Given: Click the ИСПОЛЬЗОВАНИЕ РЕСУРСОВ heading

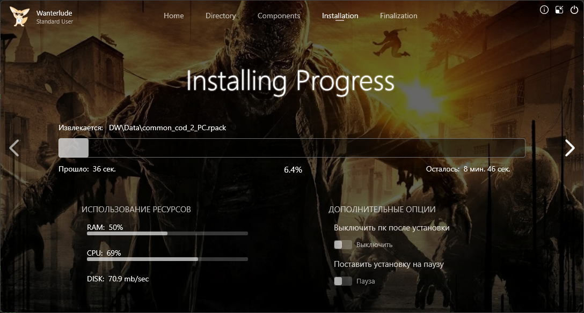Looking at the screenshot, I should coord(136,209).
